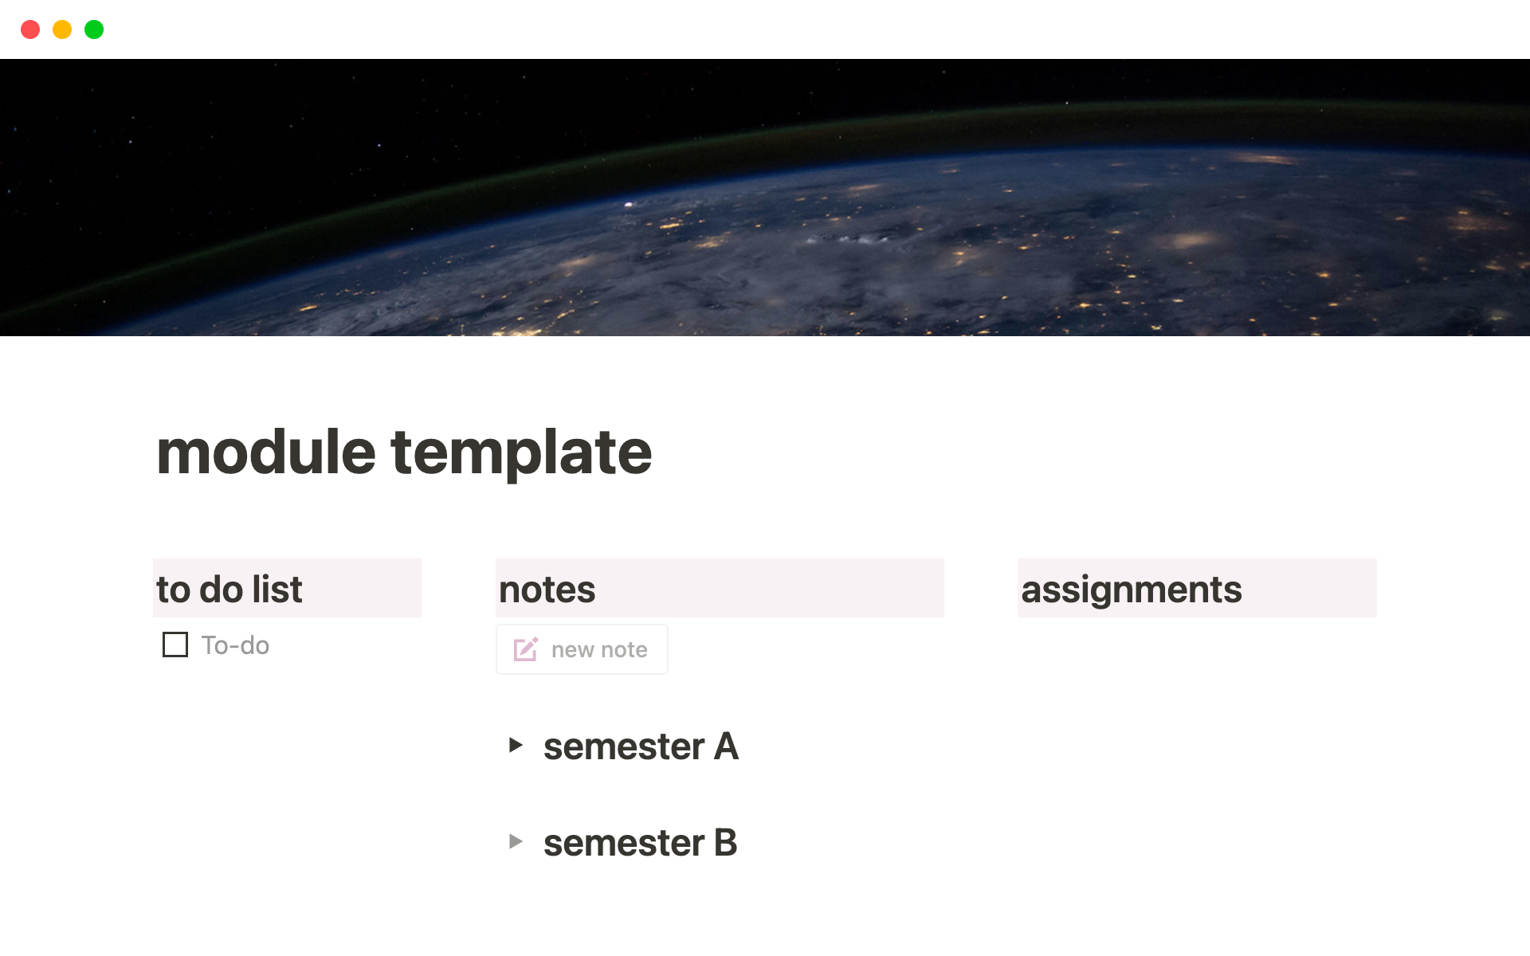Expand the semester B toggle arrow
This screenshot has height=956, width=1530.
[516, 841]
